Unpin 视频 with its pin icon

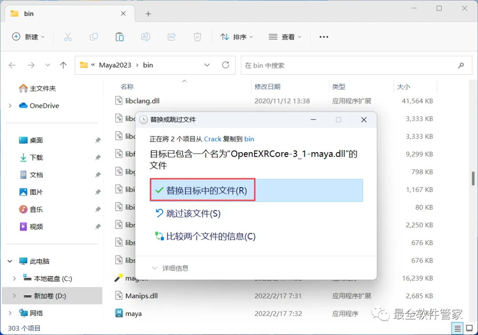click(x=97, y=227)
